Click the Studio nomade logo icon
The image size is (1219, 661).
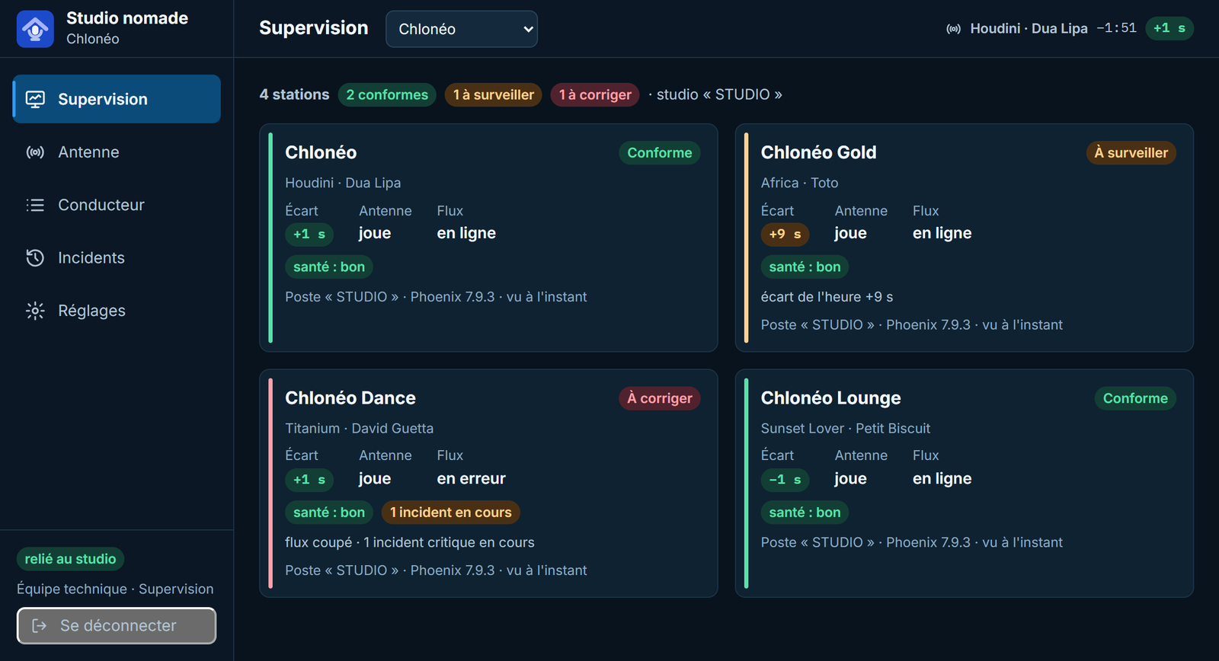click(x=35, y=29)
